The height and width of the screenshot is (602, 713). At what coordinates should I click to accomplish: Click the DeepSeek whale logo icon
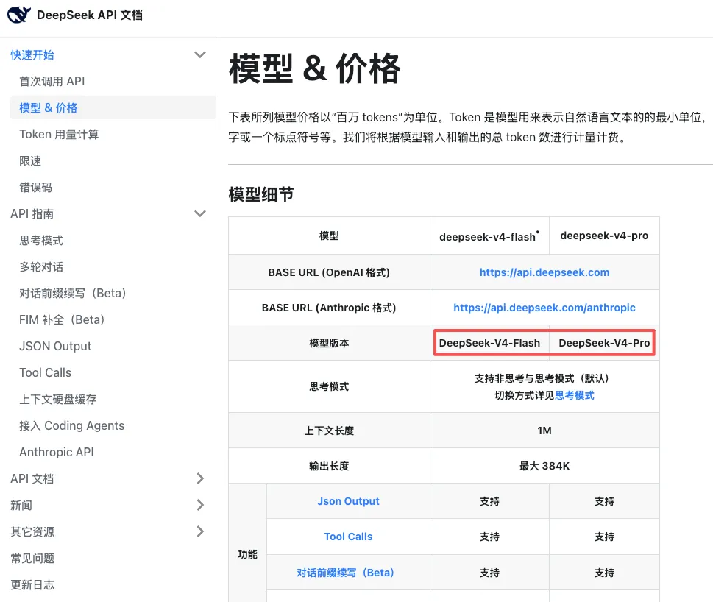[x=19, y=15]
